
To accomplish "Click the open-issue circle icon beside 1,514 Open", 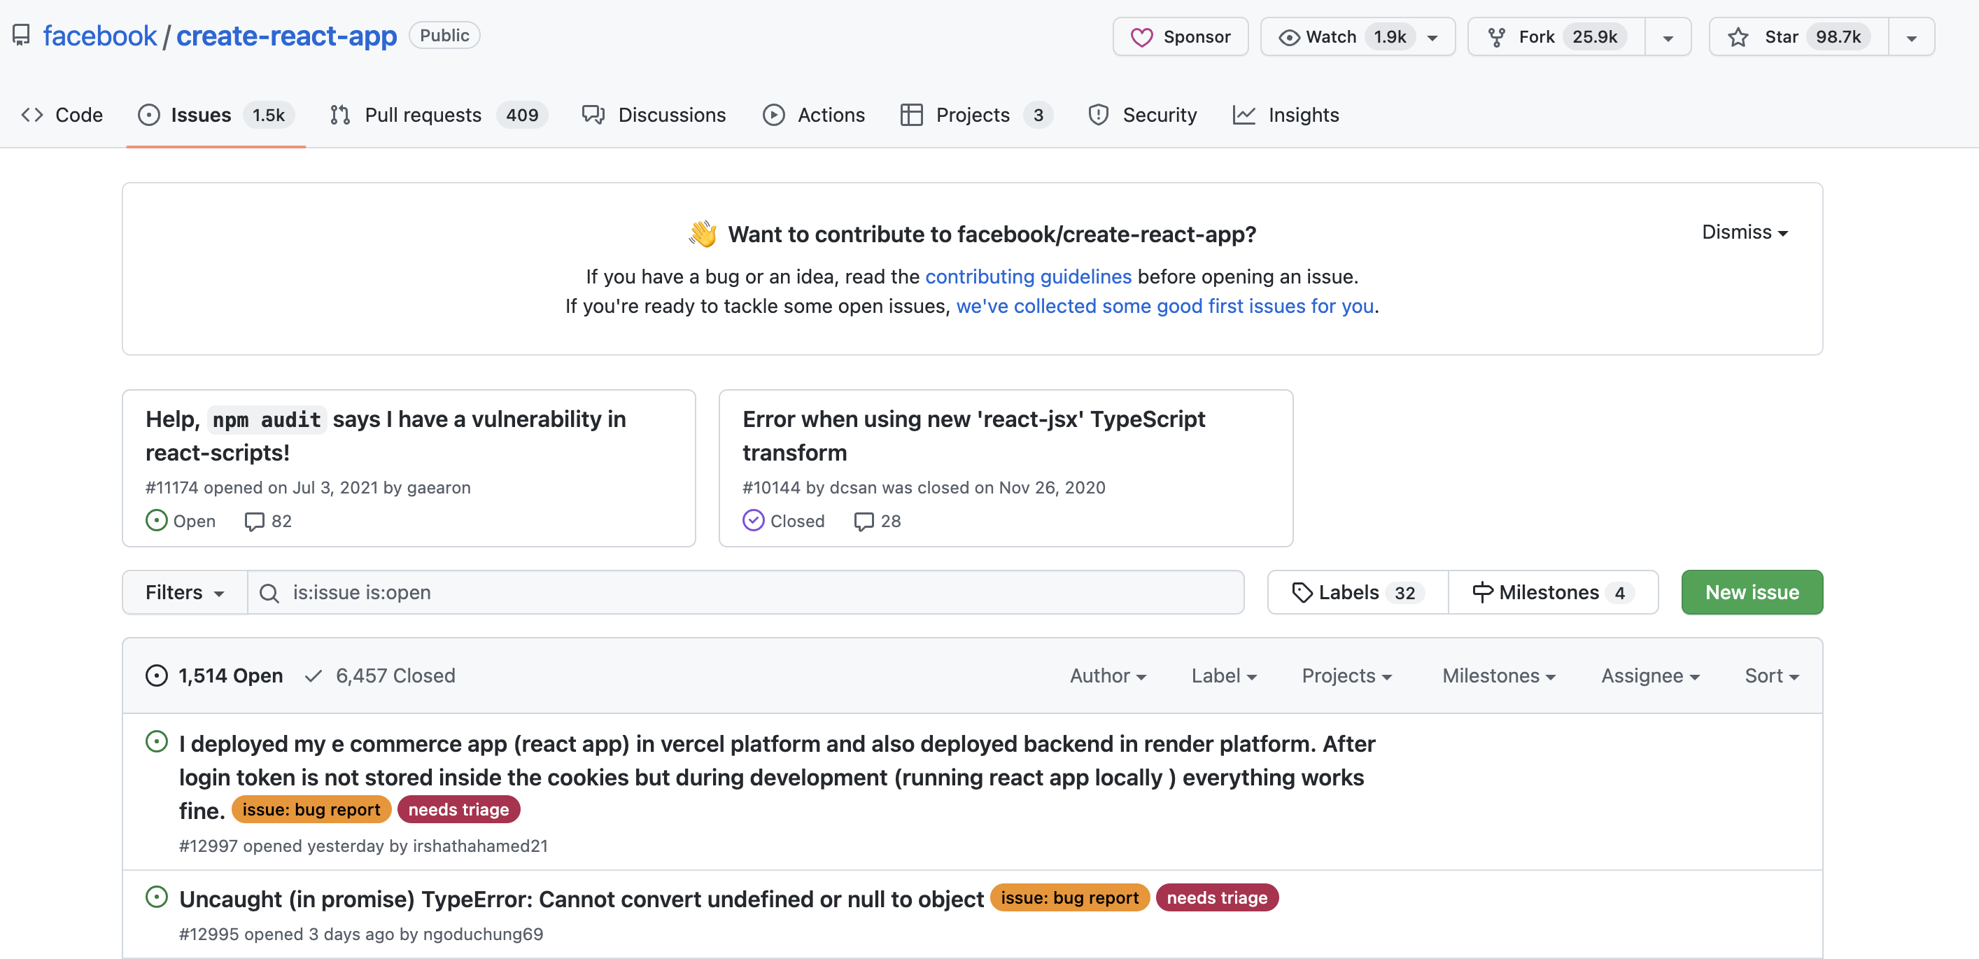I will pos(156,675).
